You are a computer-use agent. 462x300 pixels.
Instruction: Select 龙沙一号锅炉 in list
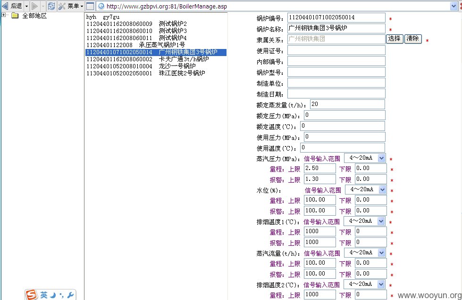click(141, 66)
